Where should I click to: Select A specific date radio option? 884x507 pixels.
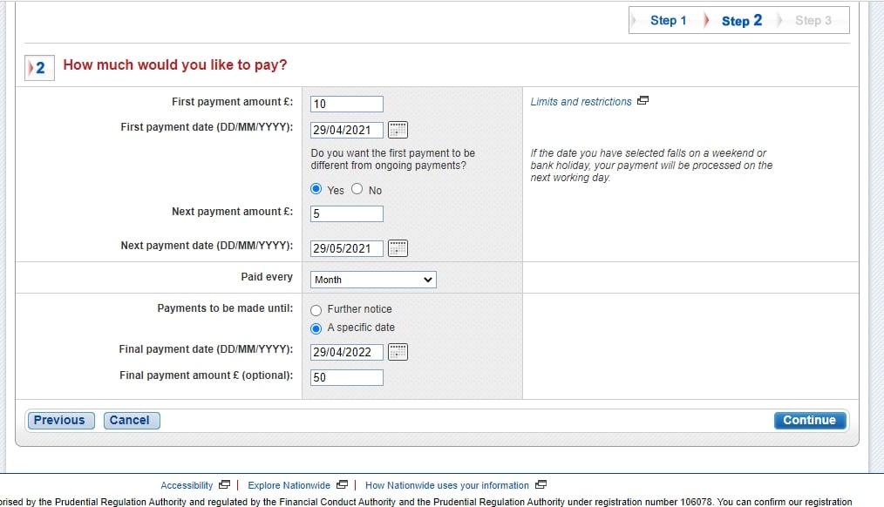point(316,328)
